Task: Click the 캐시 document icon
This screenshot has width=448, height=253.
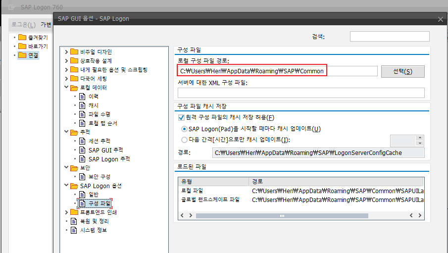Action: click(82, 105)
